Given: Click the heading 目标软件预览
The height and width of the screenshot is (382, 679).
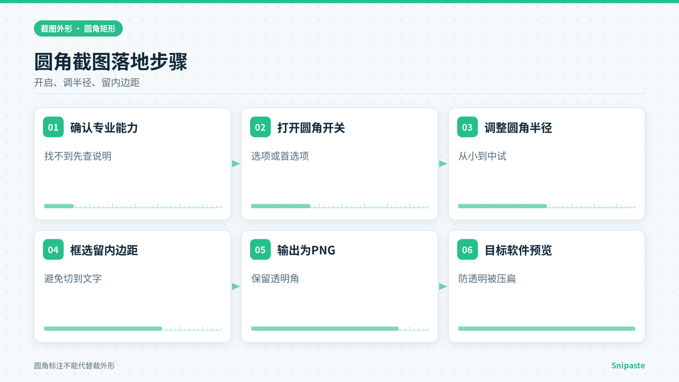Looking at the screenshot, I should click(518, 250).
